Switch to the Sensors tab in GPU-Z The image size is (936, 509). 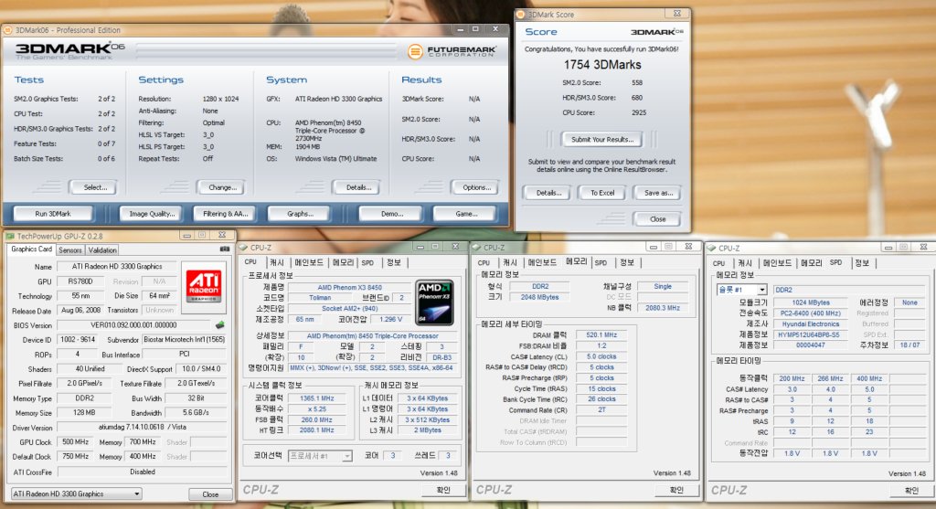coord(69,250)
